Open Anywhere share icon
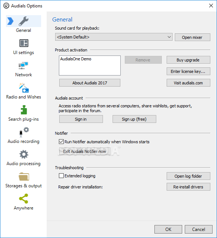Image resolution: width=217 pixels, height=238 pixels. pos(24,198)
